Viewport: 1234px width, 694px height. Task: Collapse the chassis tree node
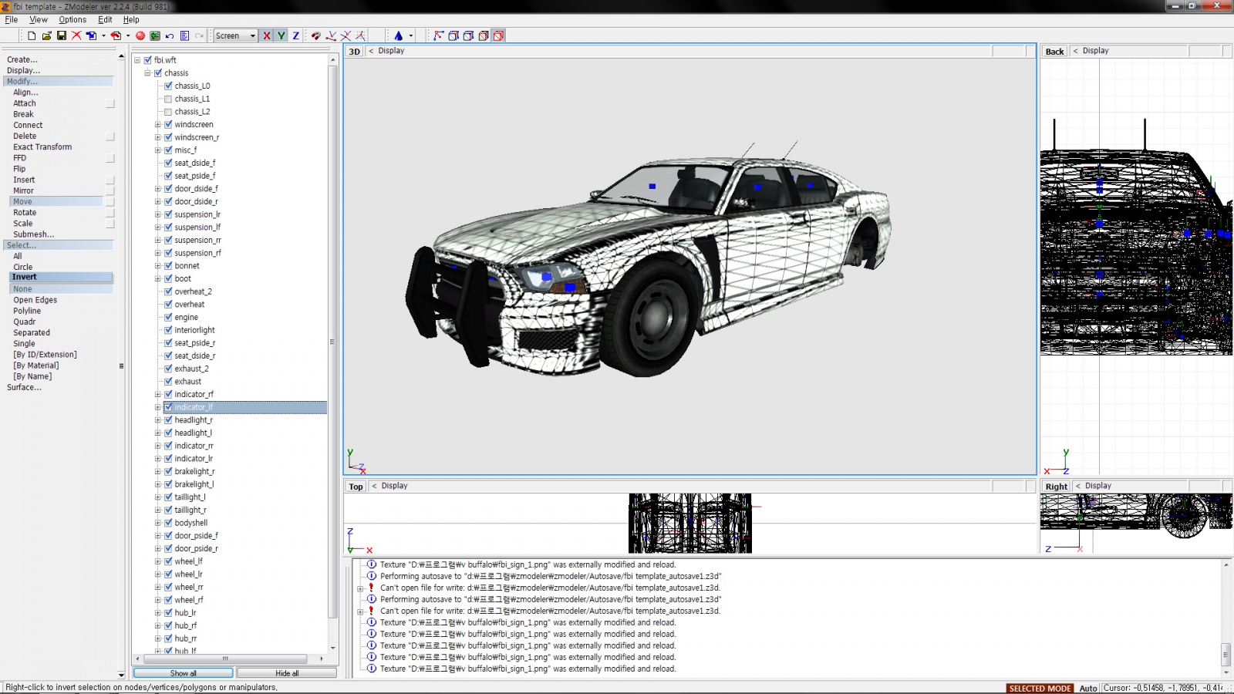147,73
